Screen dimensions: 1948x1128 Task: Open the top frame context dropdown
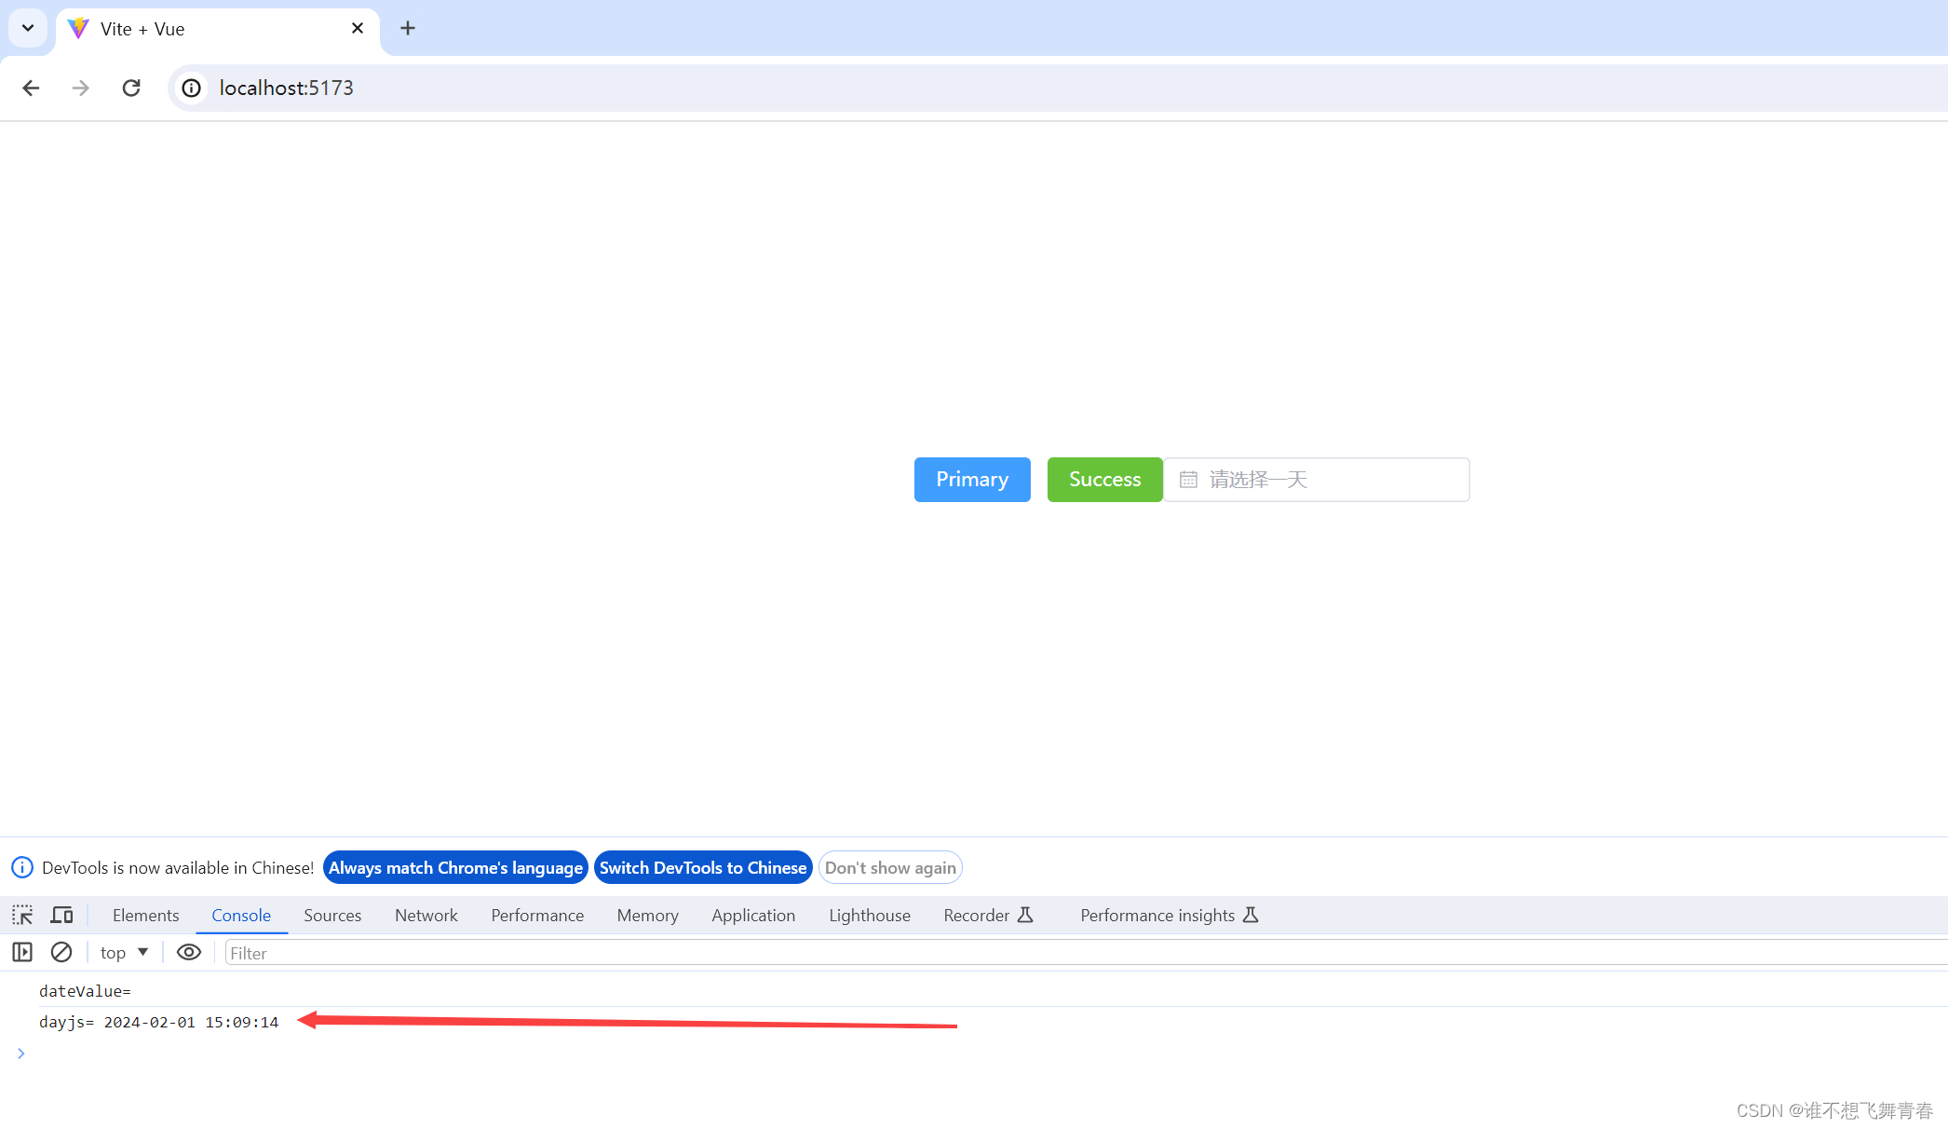[x=124, y=952]
